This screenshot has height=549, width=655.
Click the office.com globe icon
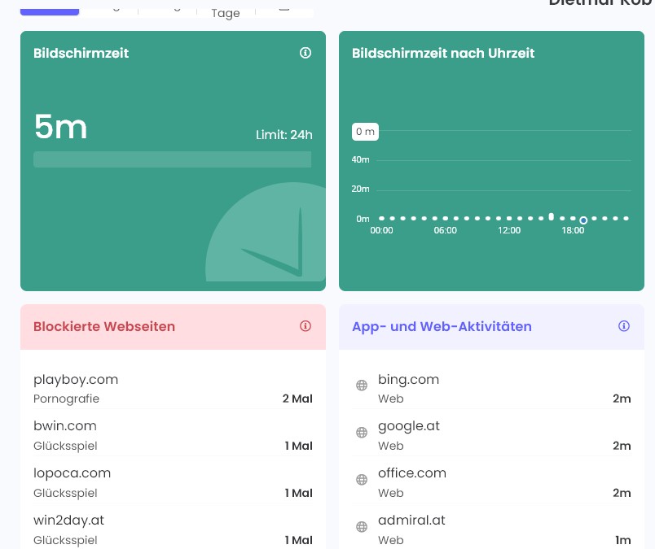pyautogui.click(x=362, y=480)
